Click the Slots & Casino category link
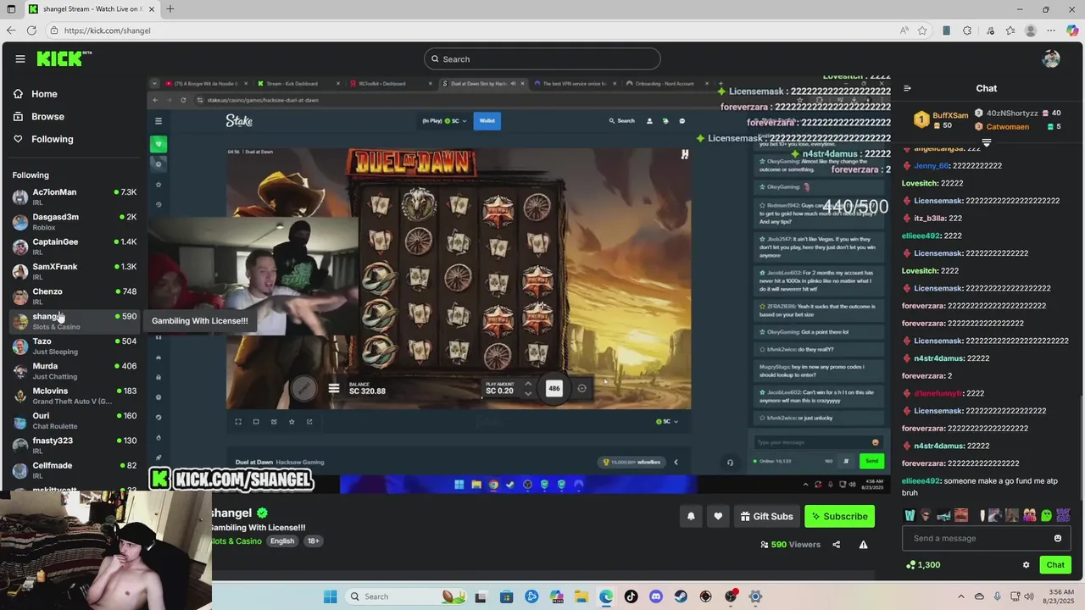1085x610 pixels. [236, 541]
